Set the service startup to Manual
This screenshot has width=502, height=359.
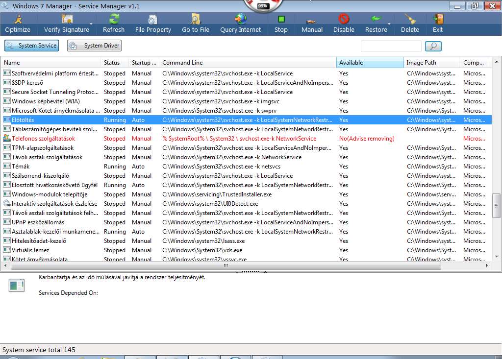pyautogui.click(x=312, y=24)
